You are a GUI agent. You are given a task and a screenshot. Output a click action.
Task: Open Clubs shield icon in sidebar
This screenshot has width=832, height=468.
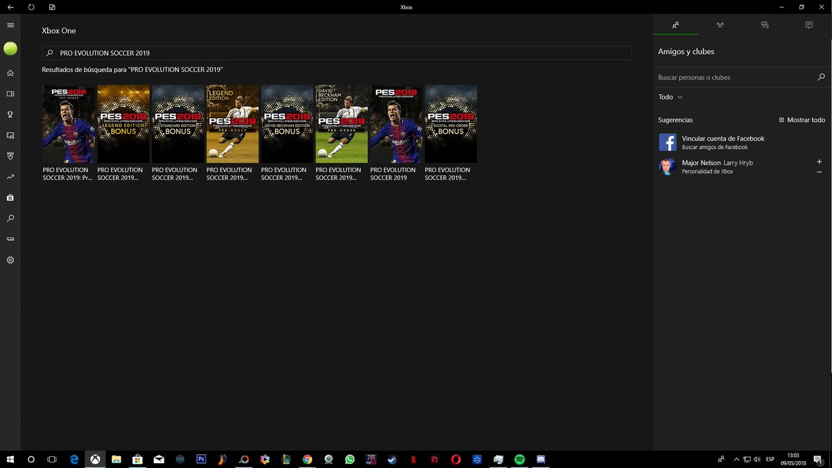(x=10, y=156)
